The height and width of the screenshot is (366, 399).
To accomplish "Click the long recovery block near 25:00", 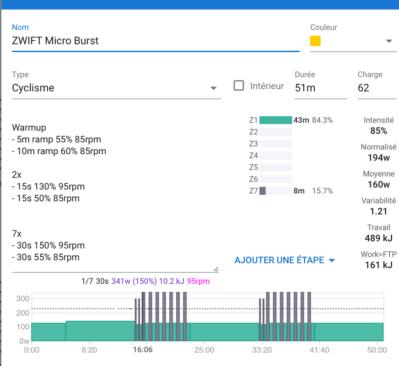I will coord(224,332).
